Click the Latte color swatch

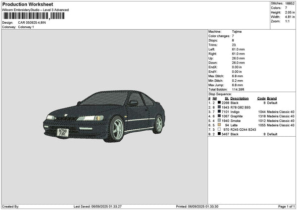point(219,125)
